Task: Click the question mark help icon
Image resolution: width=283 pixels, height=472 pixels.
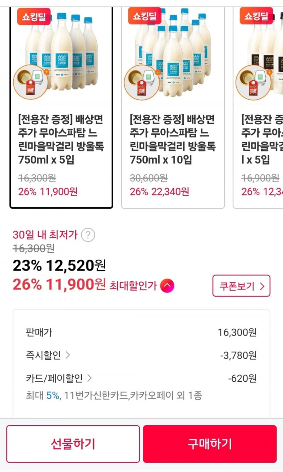Action: [x=88, y=235]
